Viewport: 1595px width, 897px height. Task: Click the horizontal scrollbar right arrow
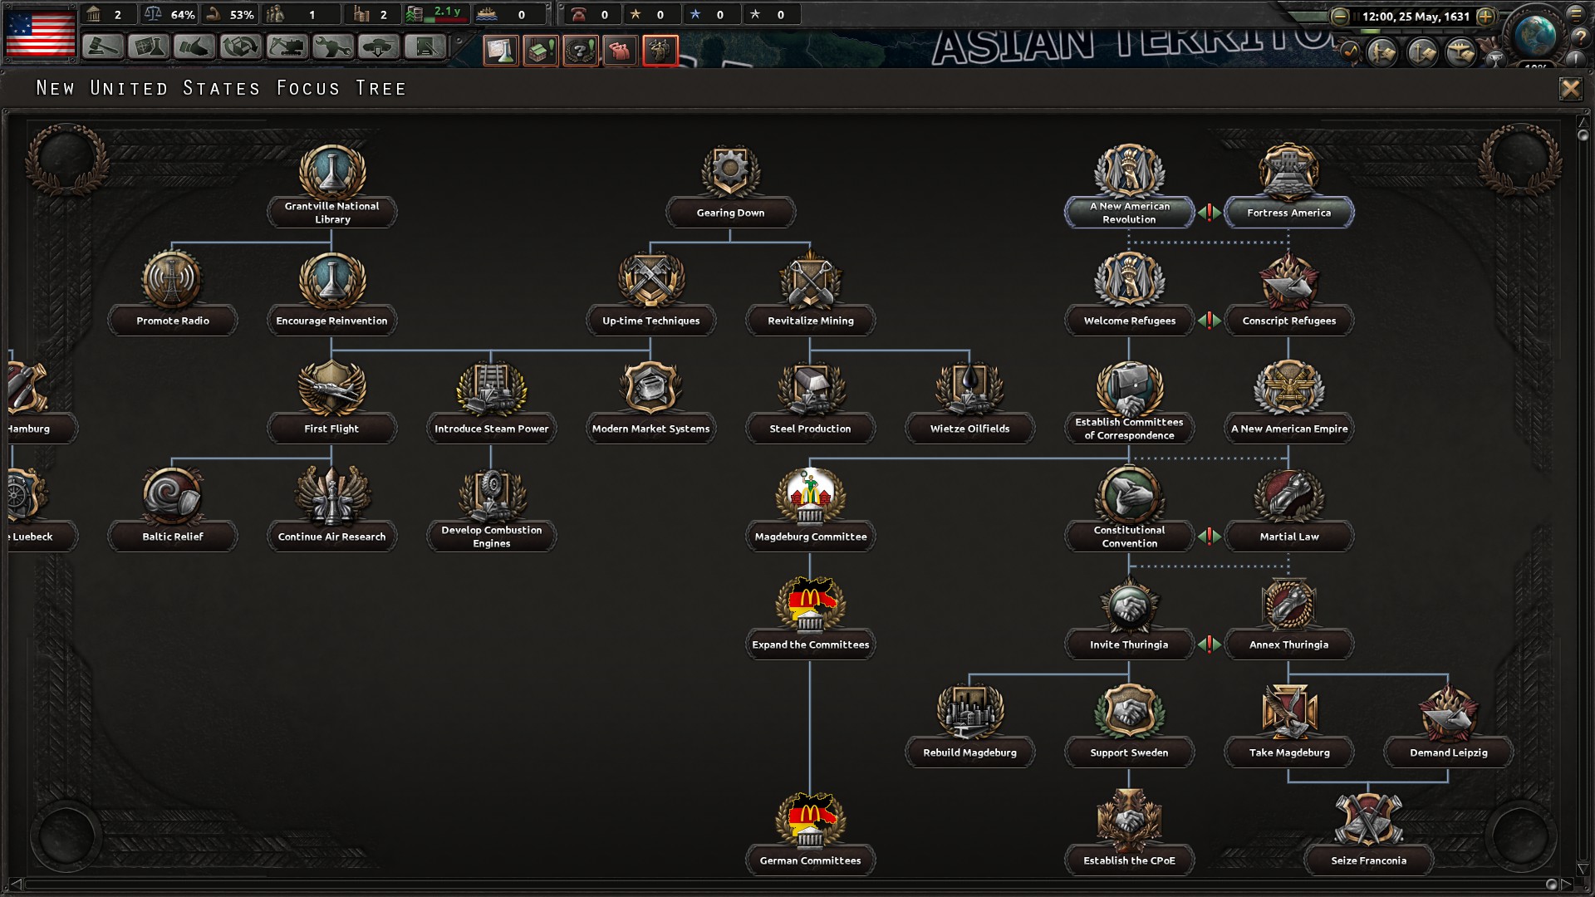1566,885
